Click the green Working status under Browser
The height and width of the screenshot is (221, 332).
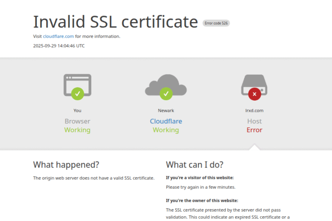coord(77,130)
